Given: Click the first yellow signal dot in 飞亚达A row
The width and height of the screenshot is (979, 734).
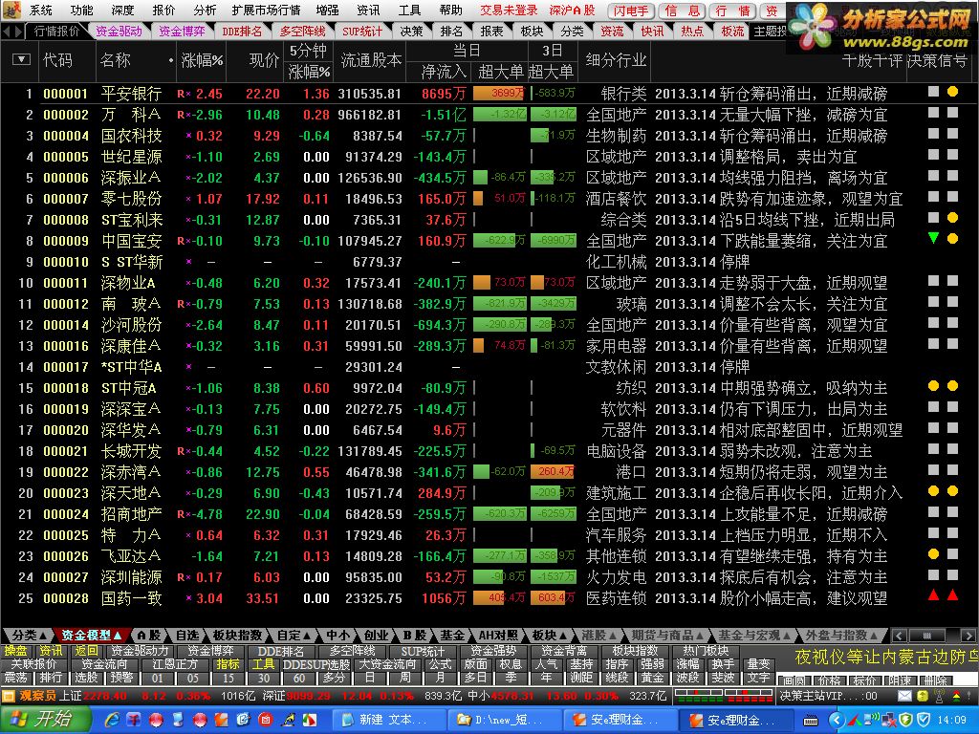Looking at the screenshot, I should 933,553.
